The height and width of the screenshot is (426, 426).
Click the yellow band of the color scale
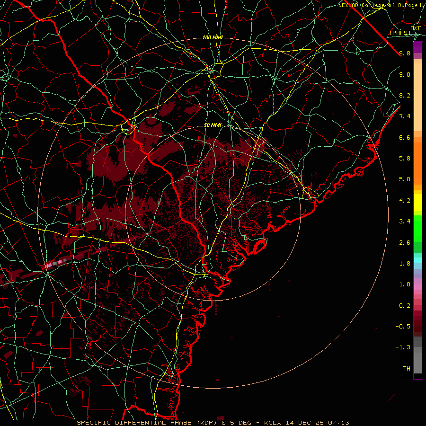click(x=418, y=203)
